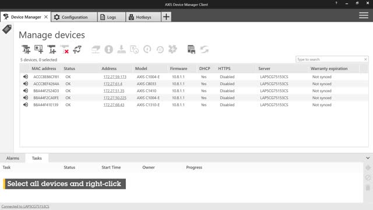Click model cell AXIS C8033
The width and height of the screenshot is (373, 210).
point(146,84)
